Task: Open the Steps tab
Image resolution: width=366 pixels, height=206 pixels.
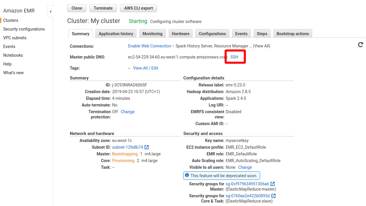Action: click(262, 34)
